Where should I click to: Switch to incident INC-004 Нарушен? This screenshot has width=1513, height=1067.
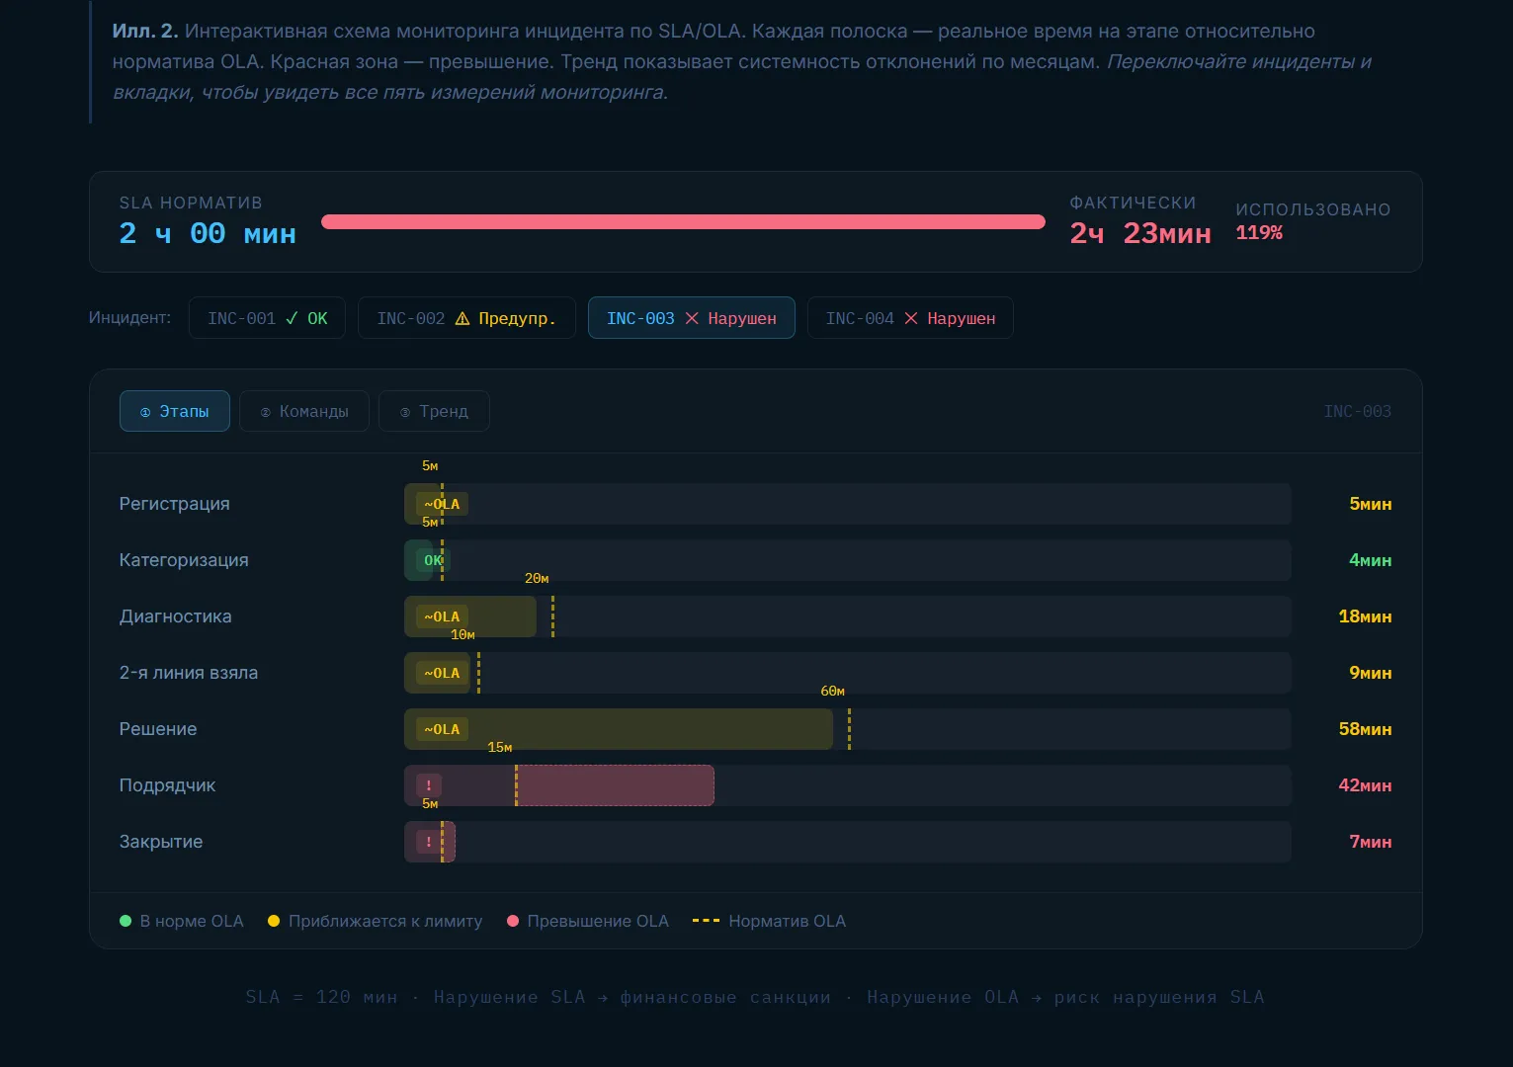pyautogui.click(x=909, y=318)
